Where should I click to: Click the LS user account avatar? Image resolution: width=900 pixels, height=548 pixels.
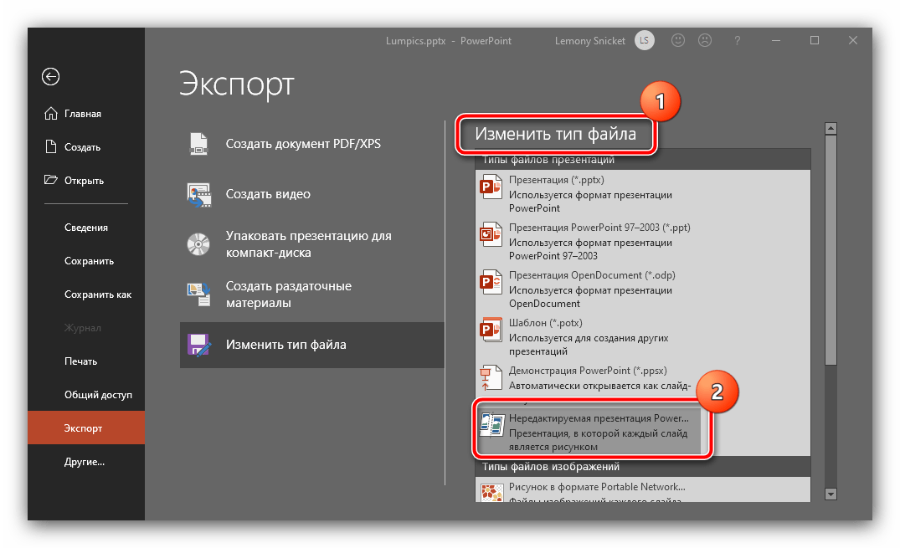(644, 40)
